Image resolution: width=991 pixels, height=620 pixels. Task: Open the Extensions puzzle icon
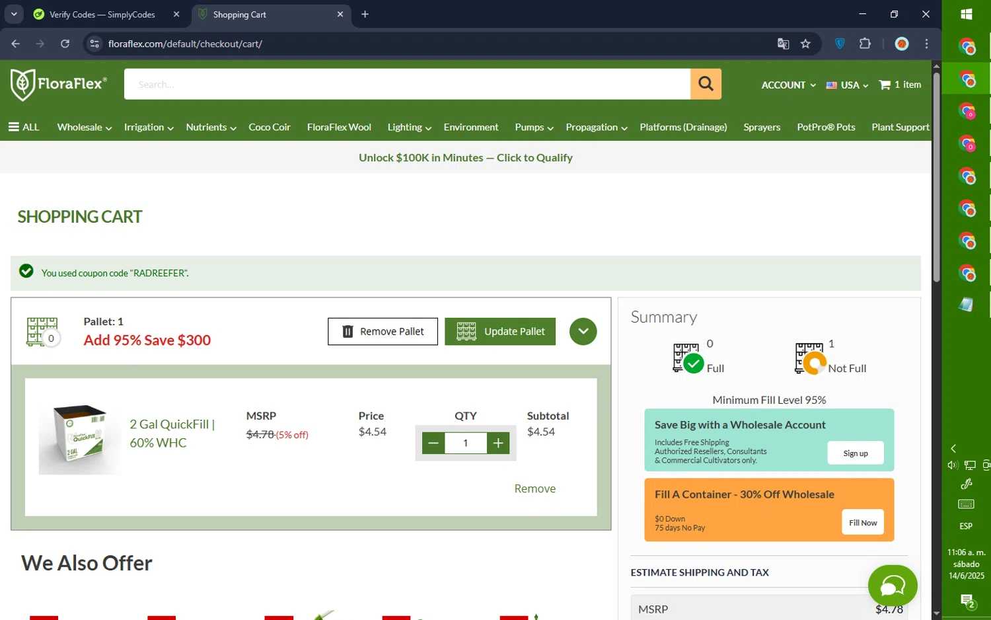865,44
